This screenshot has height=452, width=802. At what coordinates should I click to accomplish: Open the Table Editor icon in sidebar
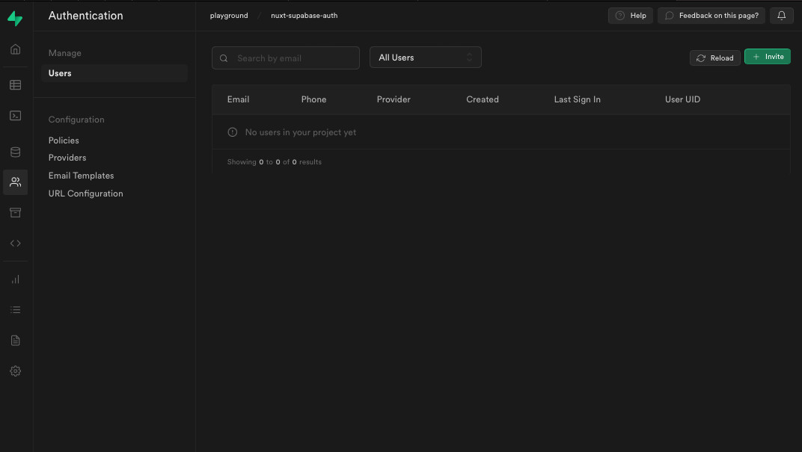coord(15,85)
